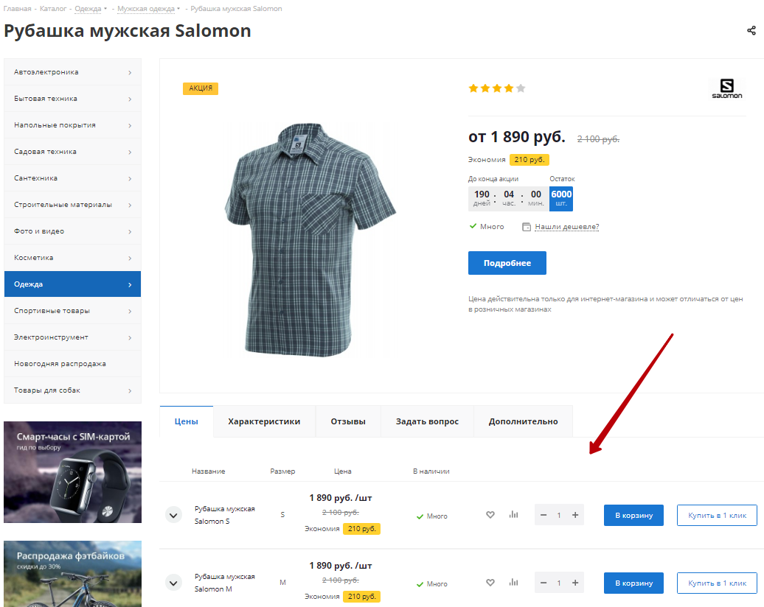764x607 pixels.
Task: Open the smart watch SIM banner
Action: tap(72, 472)
